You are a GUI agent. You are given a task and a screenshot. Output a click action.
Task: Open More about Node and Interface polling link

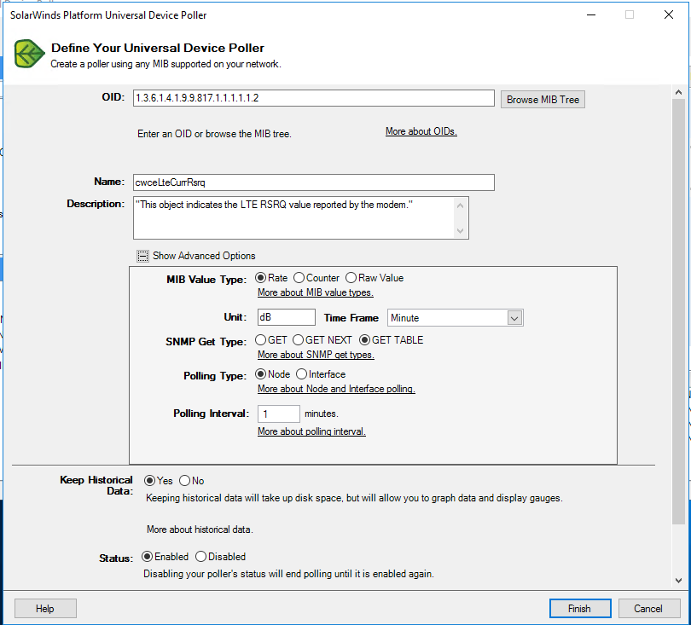click(x=336, y=389)
